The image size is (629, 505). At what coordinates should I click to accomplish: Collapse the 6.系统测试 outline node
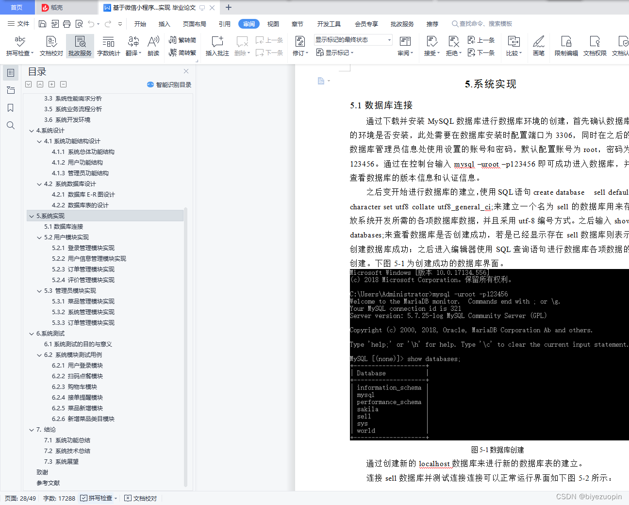pos(32,334)
